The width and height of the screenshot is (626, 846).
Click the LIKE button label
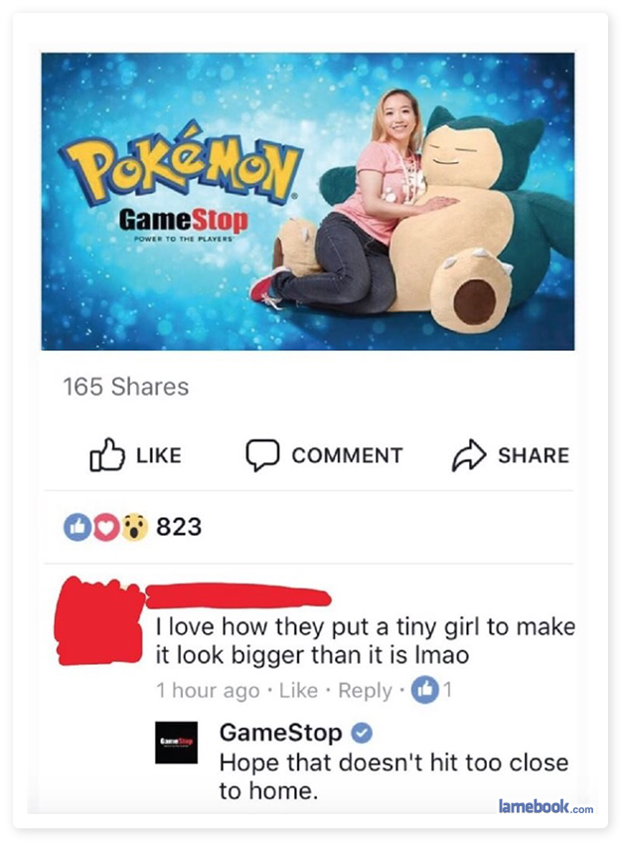(x=159, y=455)
